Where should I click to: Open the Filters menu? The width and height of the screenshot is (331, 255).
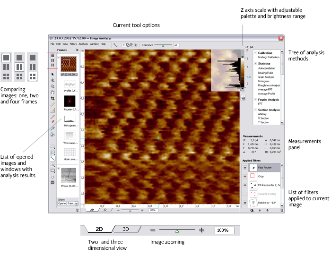point(73,44)
